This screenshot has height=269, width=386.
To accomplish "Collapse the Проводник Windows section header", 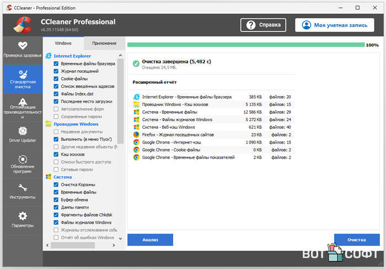I will point(76,124).
